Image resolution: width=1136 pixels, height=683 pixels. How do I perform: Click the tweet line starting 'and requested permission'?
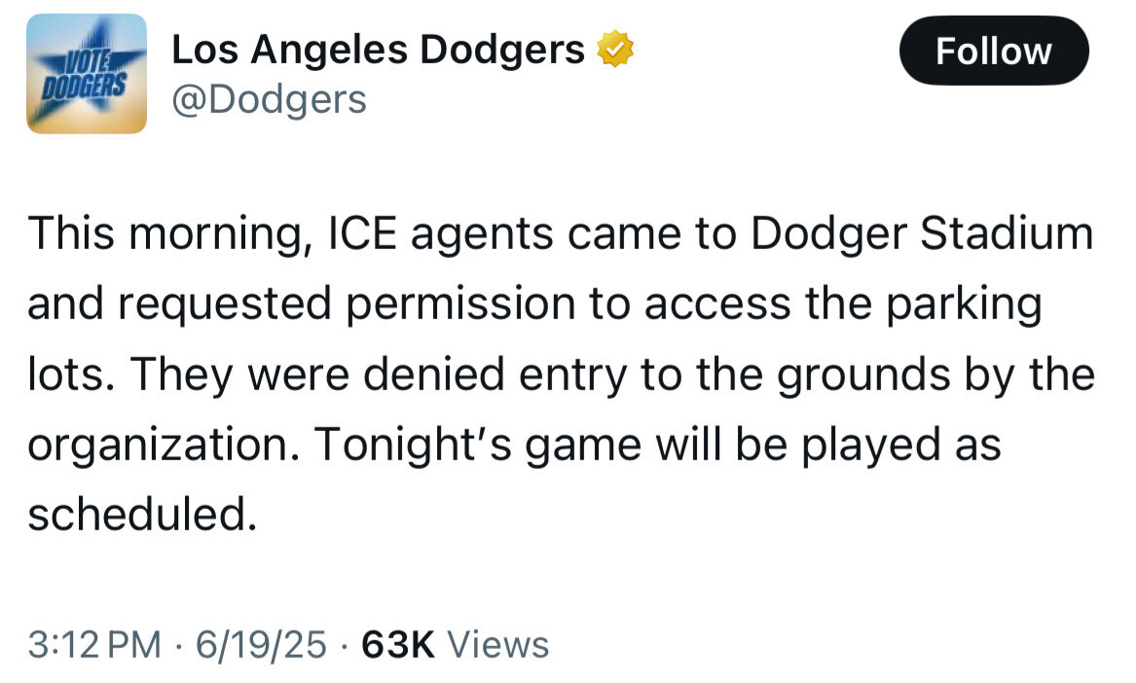534,305
